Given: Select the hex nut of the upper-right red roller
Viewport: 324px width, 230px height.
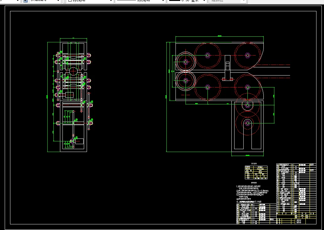Looking at the screenshot, I should 247,55.
